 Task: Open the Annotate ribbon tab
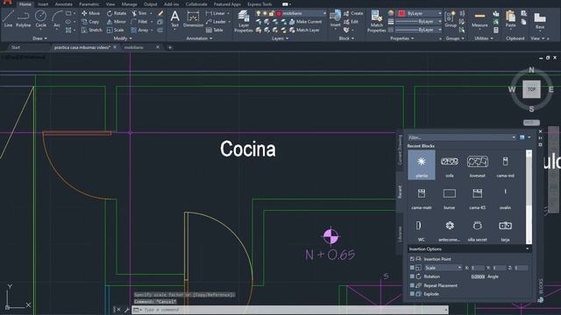click(x=64, y=4)
